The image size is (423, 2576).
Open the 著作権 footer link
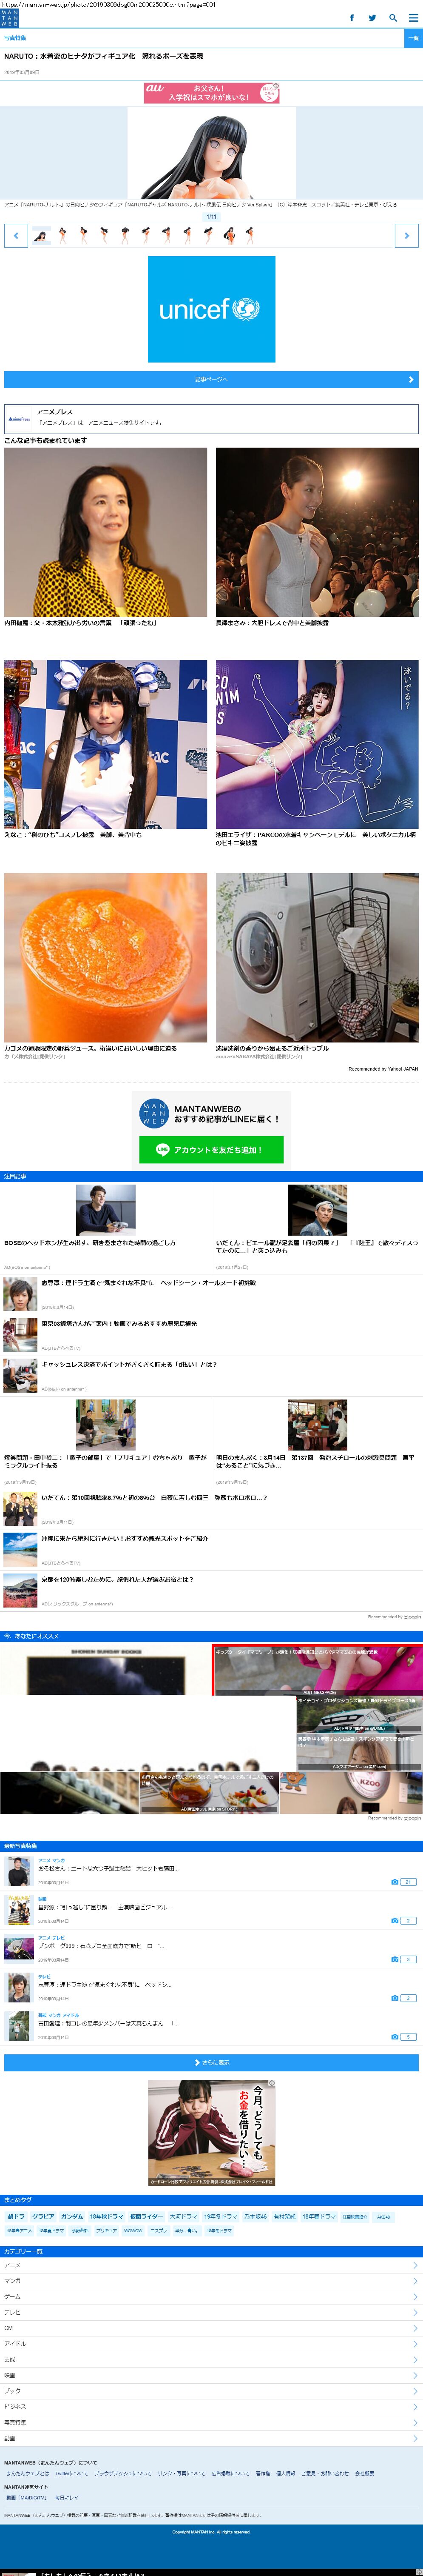(263, 2473)
